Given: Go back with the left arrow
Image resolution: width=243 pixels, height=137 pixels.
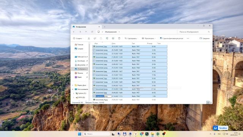Looking at the screenshot, I should pyautogui.click(x=74, y=32).
